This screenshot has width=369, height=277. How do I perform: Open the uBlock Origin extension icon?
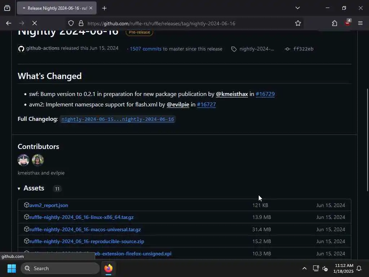(347, 23)
